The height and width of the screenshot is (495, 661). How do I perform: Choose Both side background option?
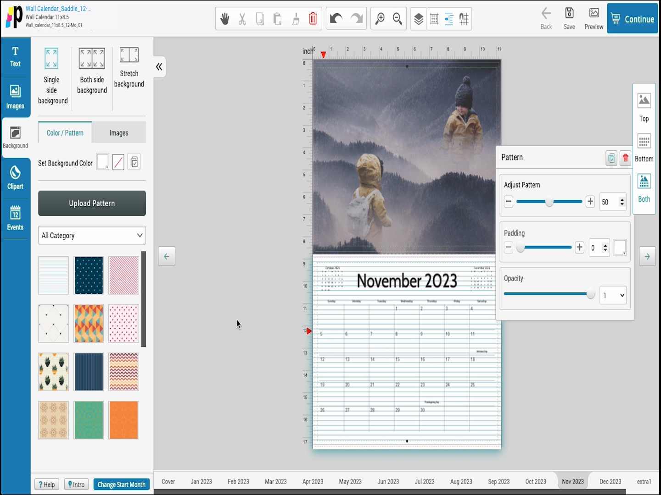click(92, 71)
